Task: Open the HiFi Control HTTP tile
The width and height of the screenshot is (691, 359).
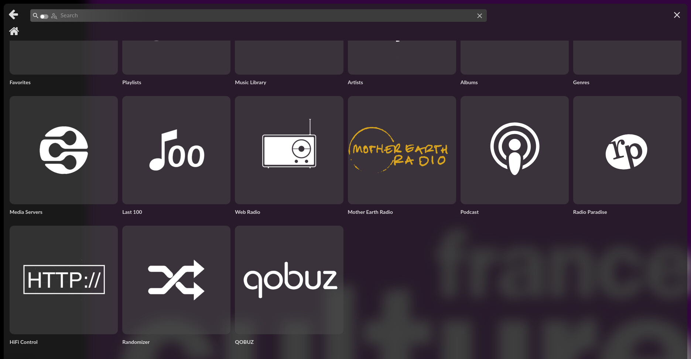Action: [64, 280]
